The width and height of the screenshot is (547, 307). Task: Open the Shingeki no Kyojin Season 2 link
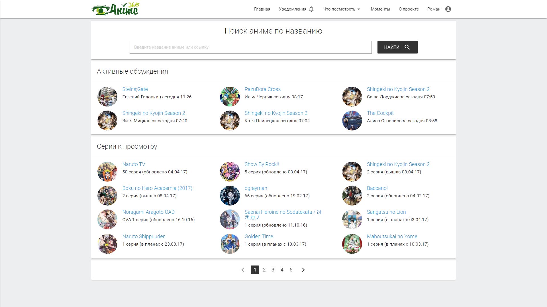point(398,89)
